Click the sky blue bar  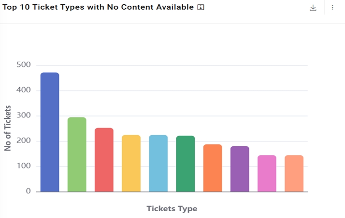pyautogui.click(x=158, y=164)
